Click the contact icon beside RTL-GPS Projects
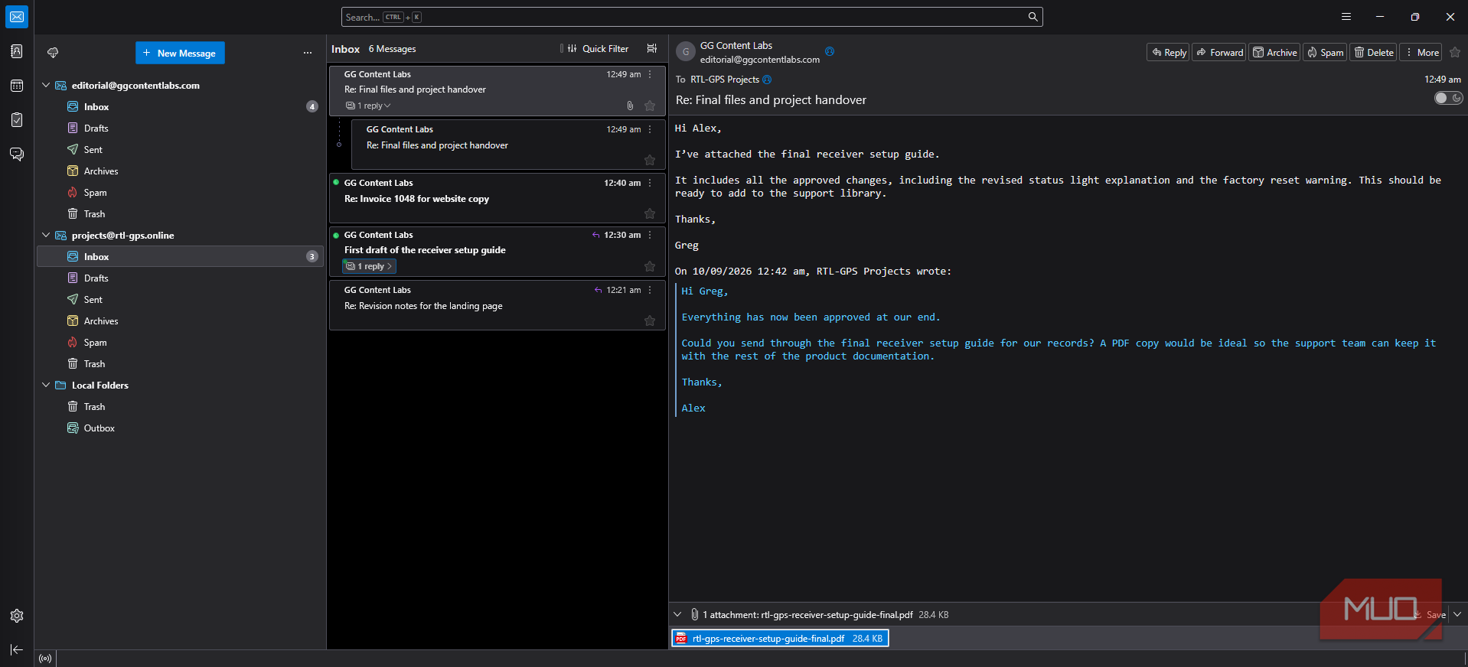This screenshot has width=1468, height=667. pyautogui.click(x=767, y=80)
